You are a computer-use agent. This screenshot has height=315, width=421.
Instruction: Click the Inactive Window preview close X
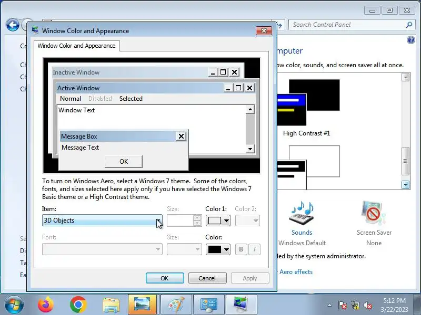pos(234,72)
